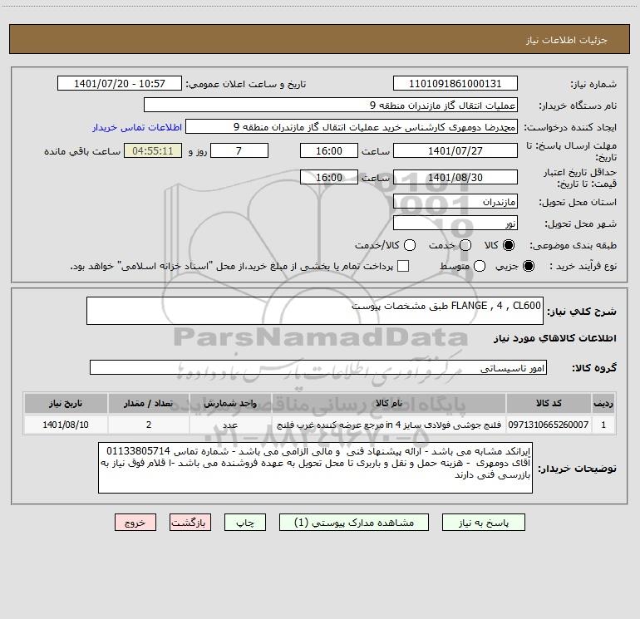Image resolution: width=640 pixels, height=619 pixels.
Task: Click the تاریخ نیاز column header
Action: 66,403
